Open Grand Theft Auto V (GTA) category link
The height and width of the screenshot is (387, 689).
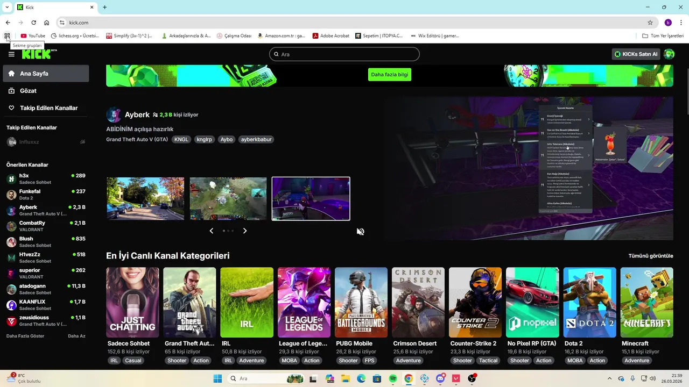coord(137,139)
